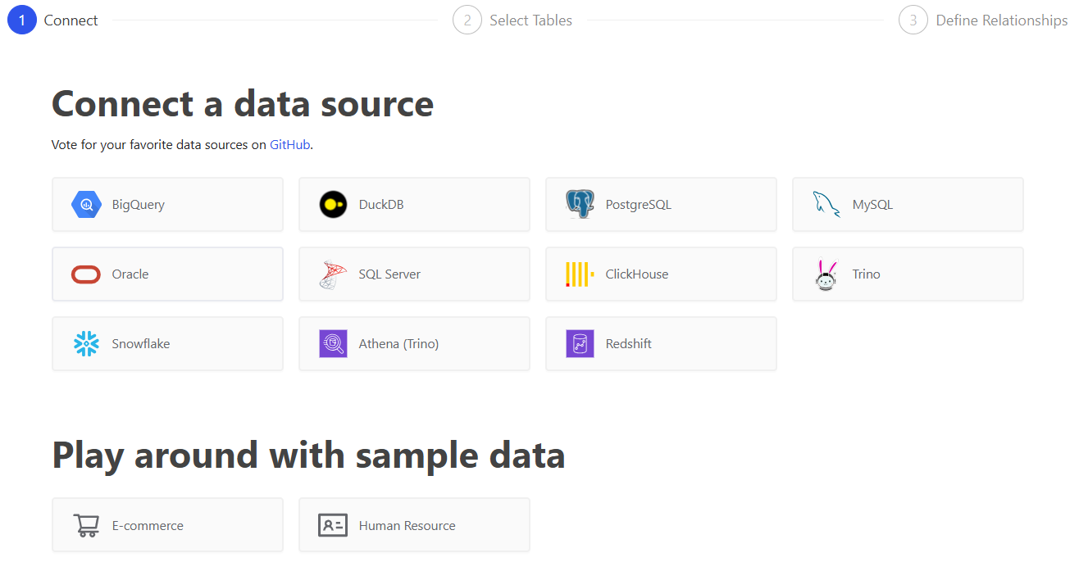Click the Trino bunny icon
This screenshot has height=562, width=1070.
click(x=826, y=274)
